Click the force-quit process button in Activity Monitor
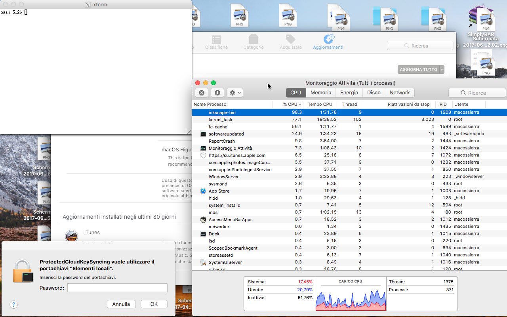The width and height of the screenshot is (507, 317). click(202, 93)
